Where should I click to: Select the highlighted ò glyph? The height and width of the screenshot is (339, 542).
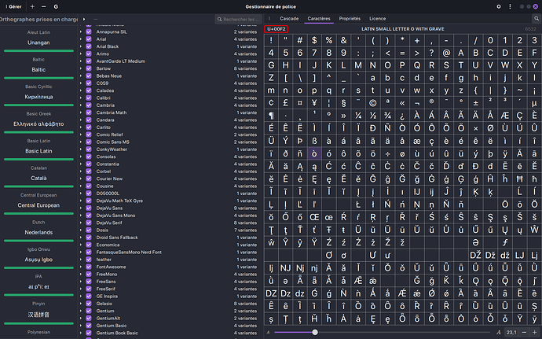tap(314, 153)
